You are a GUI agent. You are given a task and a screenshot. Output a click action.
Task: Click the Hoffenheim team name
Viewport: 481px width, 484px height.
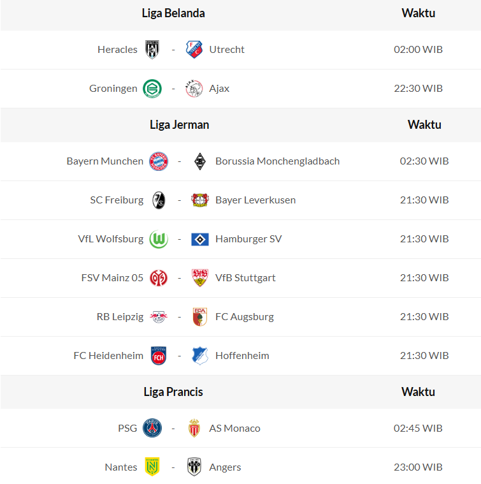pyautogui.click(x=242, y=356)
